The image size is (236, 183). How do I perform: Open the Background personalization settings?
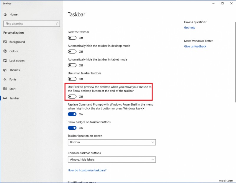pos(16,42)
